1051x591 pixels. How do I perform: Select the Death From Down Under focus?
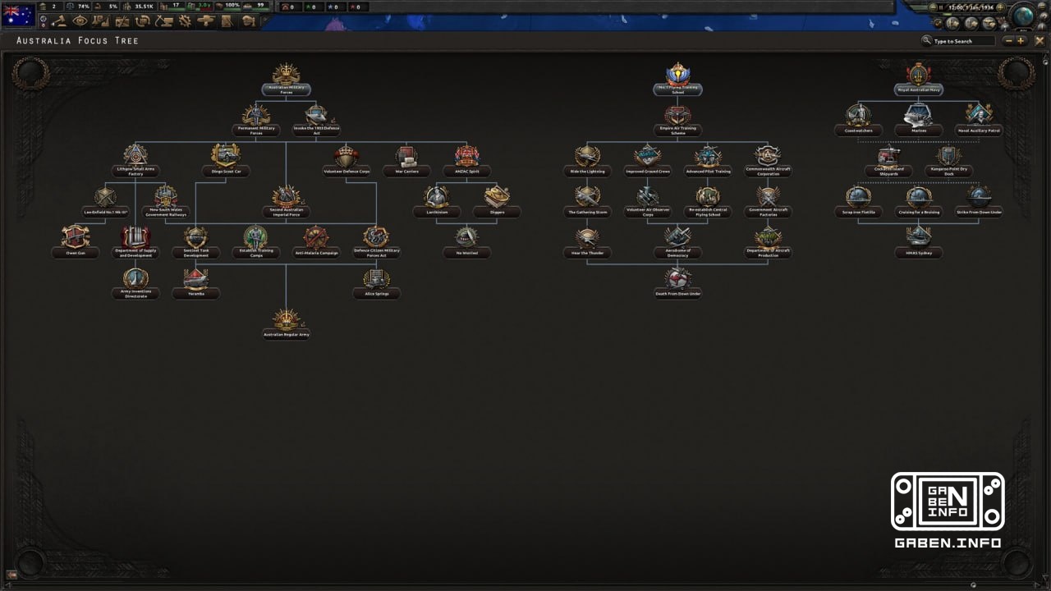(677, 283)
